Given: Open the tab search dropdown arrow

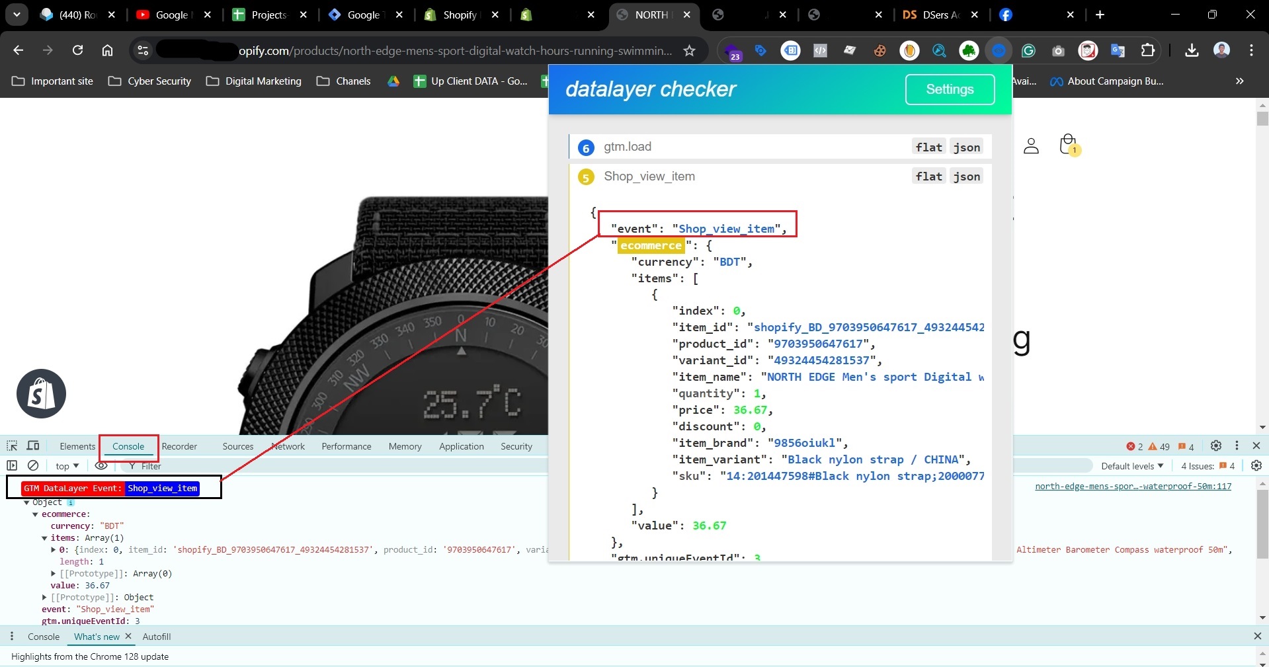Looking at the screenshot, I should click(x=17, y=14).
